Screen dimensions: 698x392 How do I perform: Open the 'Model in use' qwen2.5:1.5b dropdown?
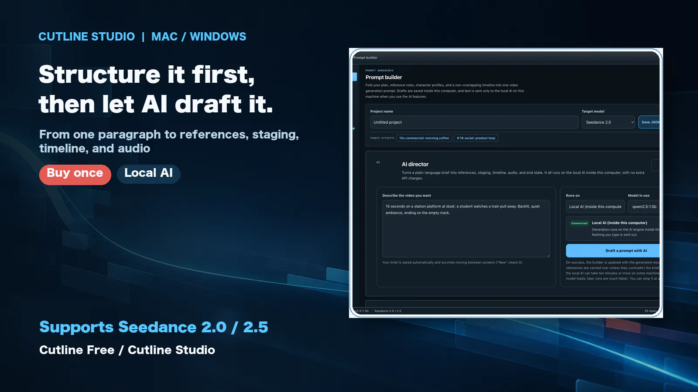644,207
